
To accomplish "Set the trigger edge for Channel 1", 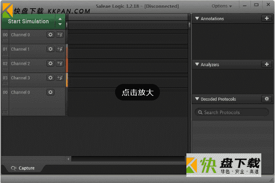I will (60, 49).
